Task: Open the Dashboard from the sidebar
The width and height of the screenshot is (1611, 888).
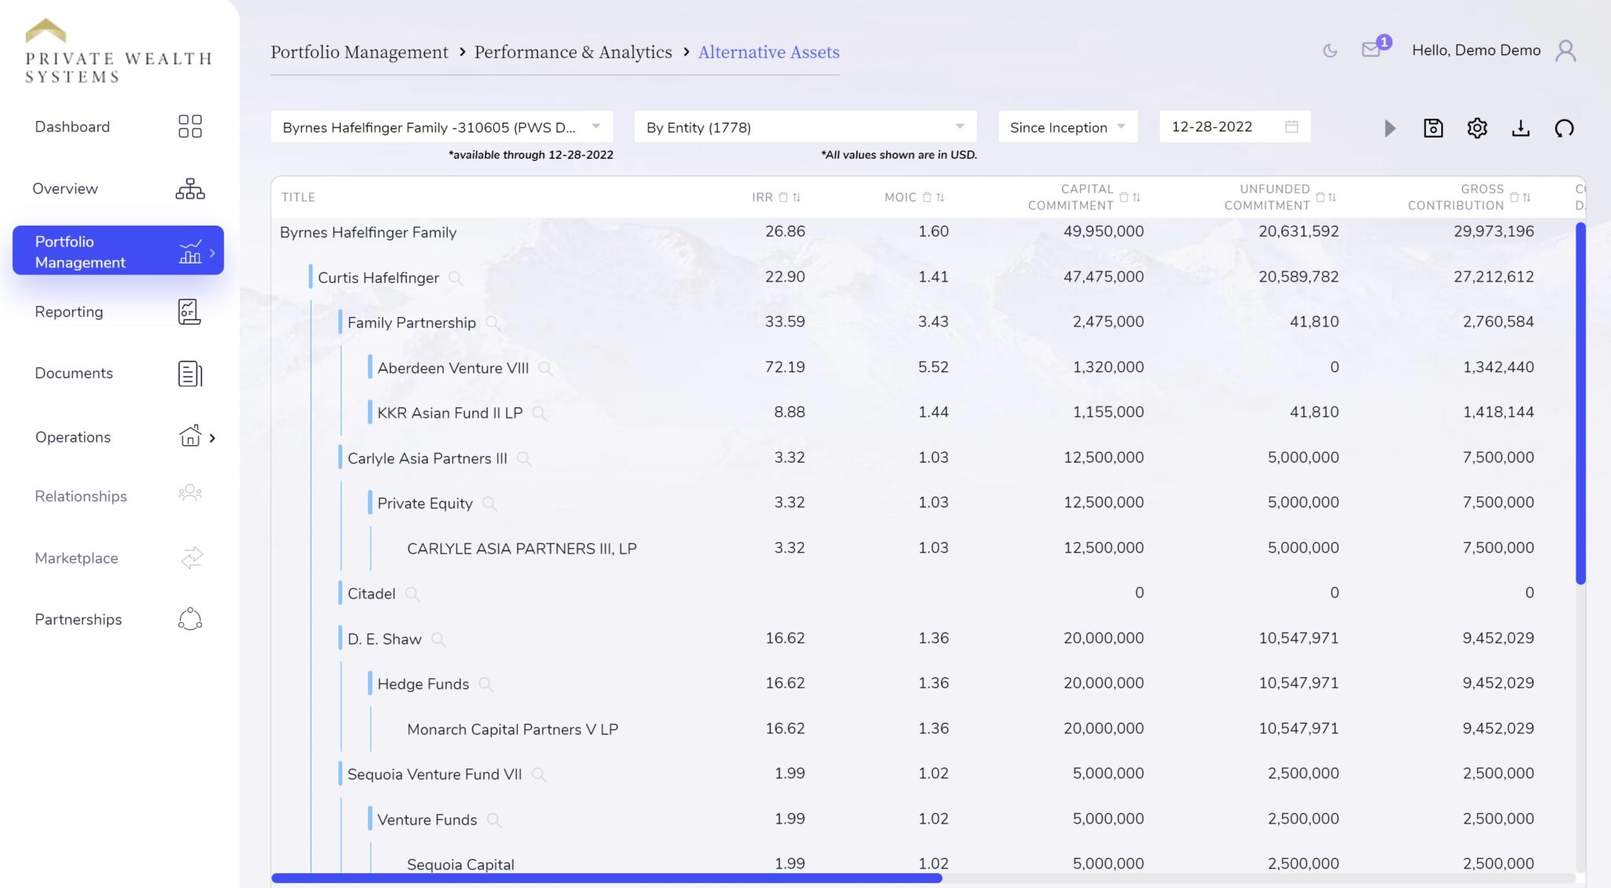Action: (x=72, y=126)
